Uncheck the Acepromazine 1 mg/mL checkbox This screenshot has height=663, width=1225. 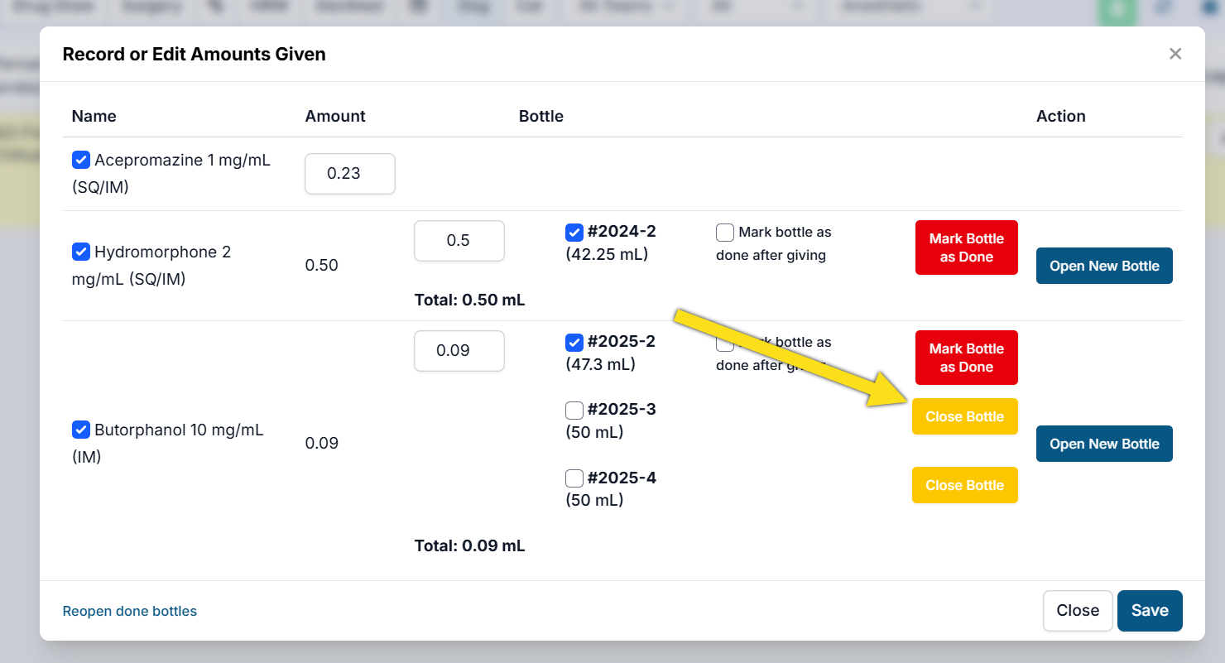(81, 160)
